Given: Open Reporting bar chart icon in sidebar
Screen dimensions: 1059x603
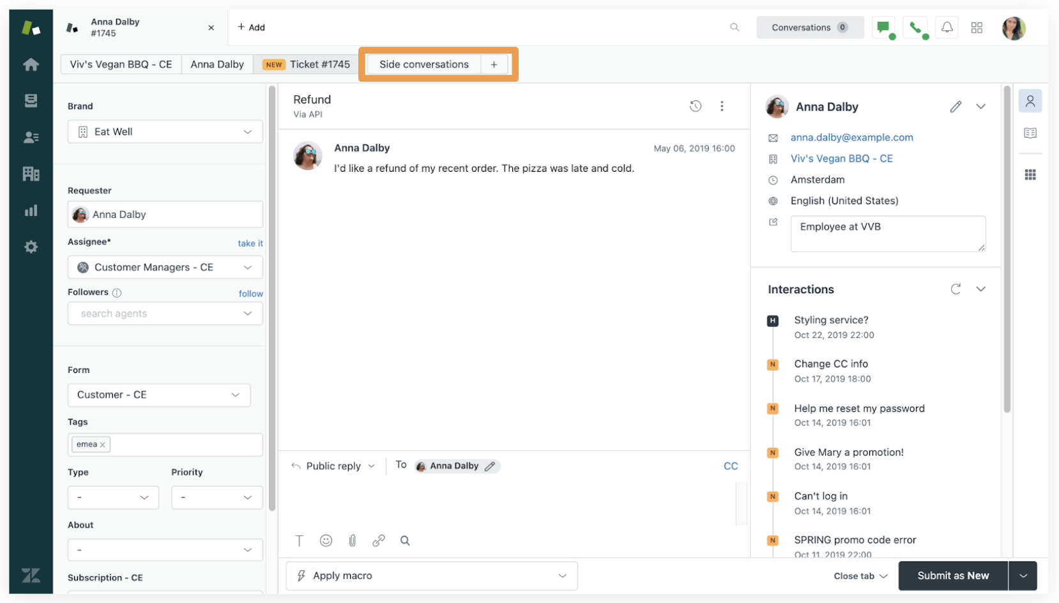Looking at the screenshot, I should [31, 211].
